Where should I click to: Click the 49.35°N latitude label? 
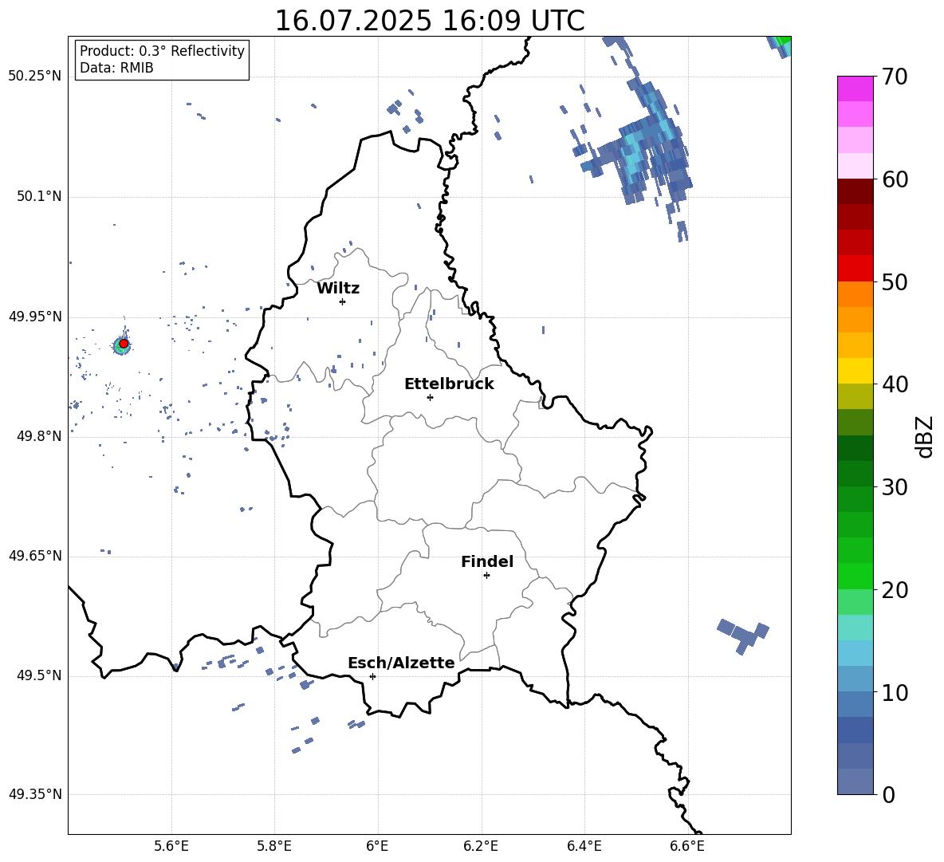tap(35, 794)
